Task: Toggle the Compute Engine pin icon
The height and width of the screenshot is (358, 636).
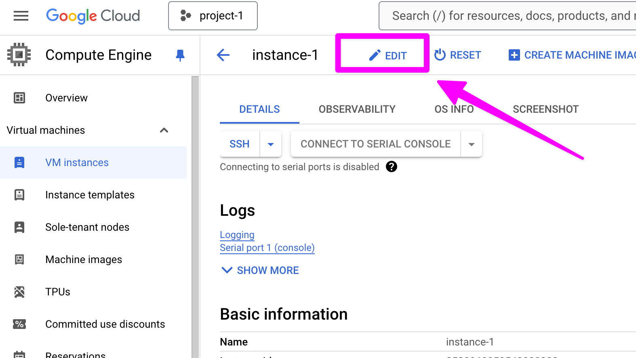Action: point(180,55)
